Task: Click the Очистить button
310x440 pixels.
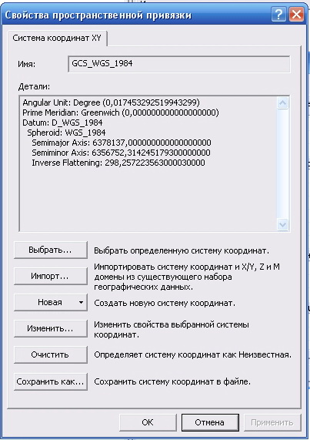Action: tap(51, 354)
